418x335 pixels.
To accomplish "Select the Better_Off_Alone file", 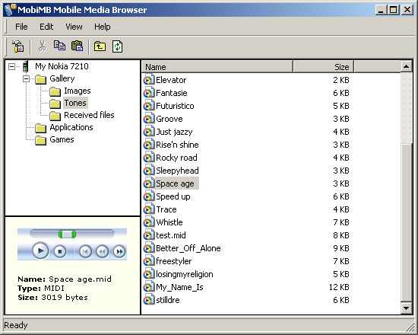I will [x=188, y=248].
